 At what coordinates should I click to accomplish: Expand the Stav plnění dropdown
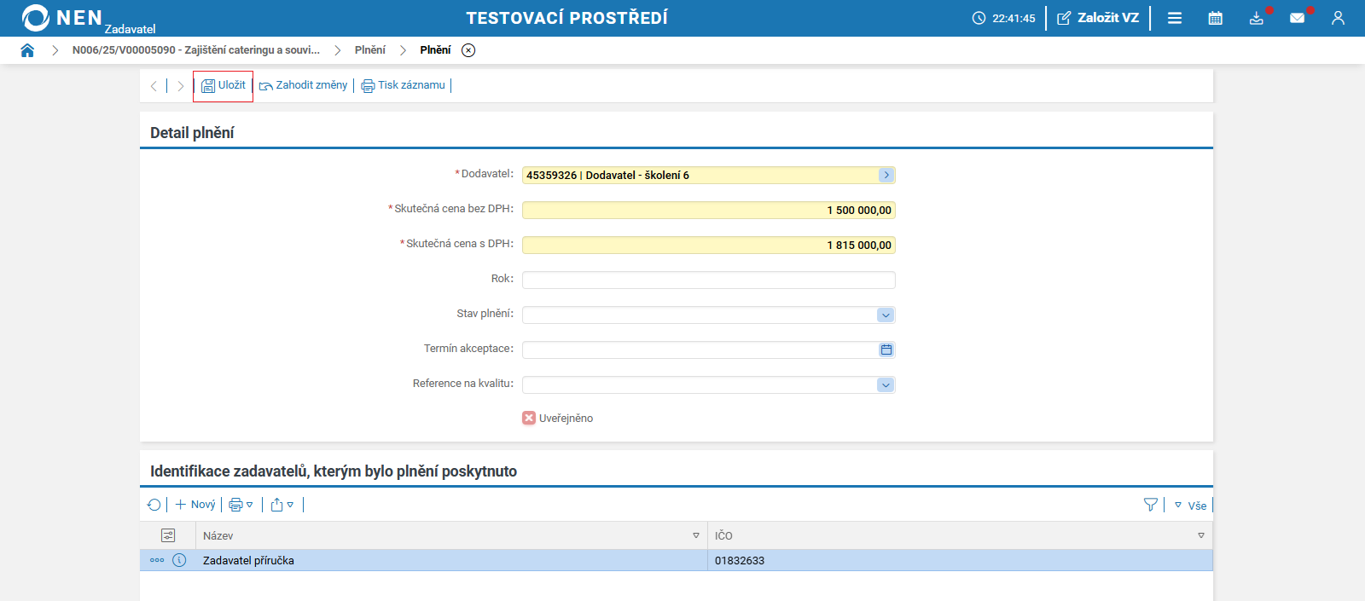click(886, 315)
